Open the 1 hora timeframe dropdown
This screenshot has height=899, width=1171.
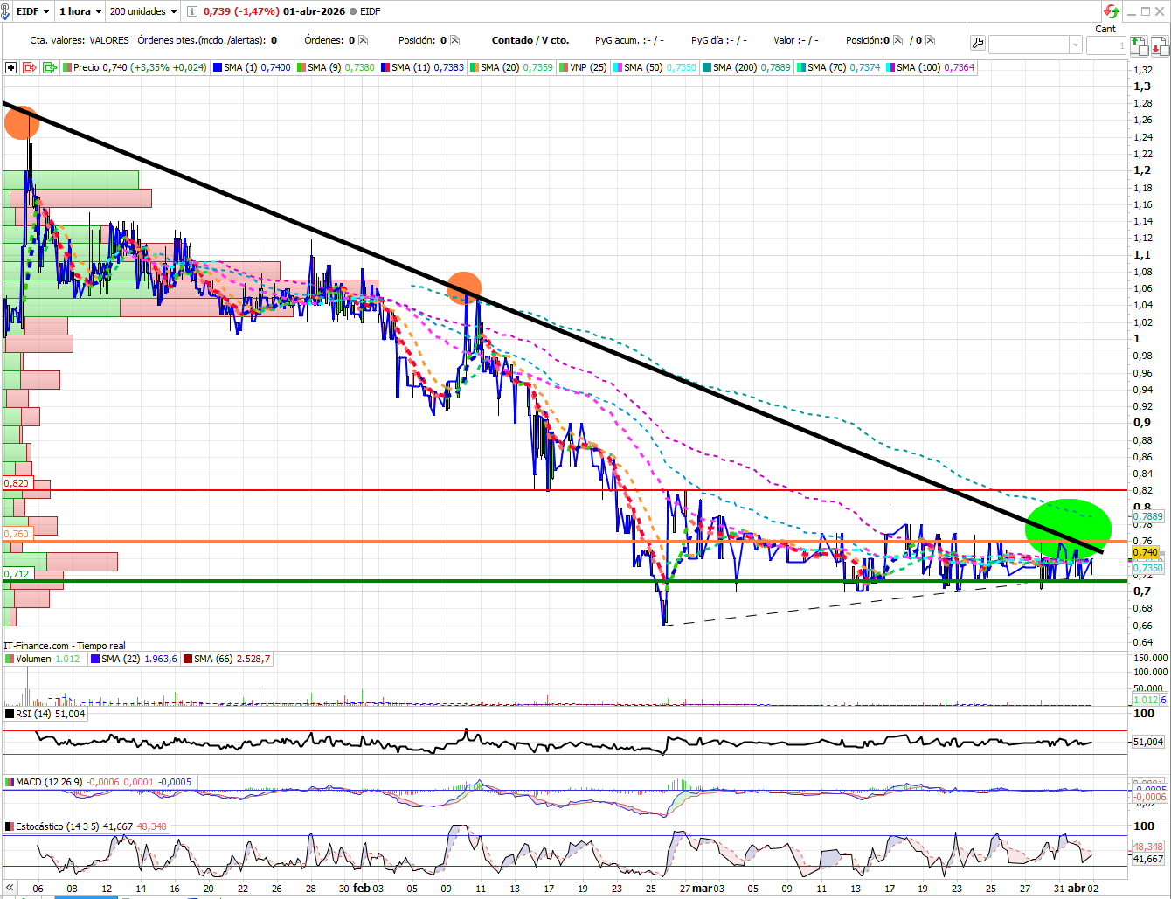[x=80, y=11]
